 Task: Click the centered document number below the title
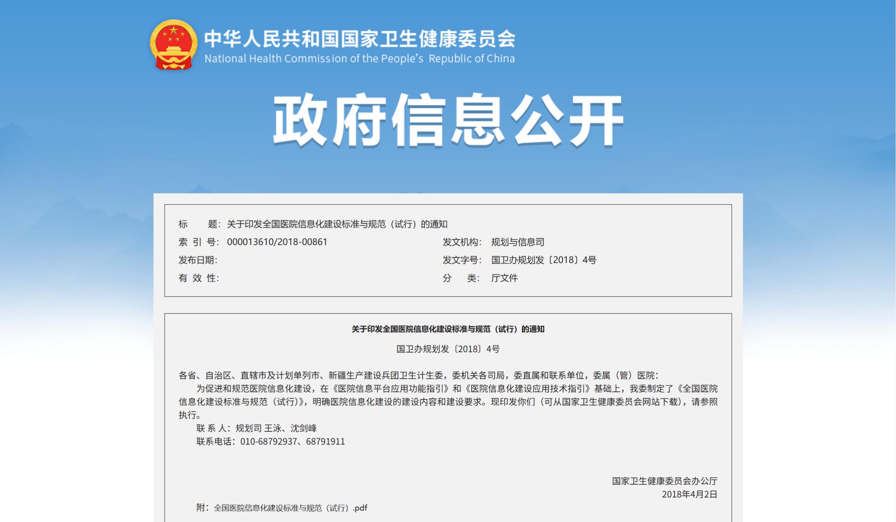tap(448, 349)
